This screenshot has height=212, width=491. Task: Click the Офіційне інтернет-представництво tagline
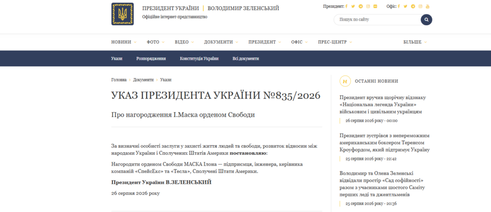tap(175, 17)
